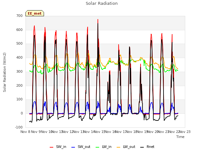Click the Time axis label
Image resolution: width=204 pixels, height=153 pixels.
coord(180,137)
